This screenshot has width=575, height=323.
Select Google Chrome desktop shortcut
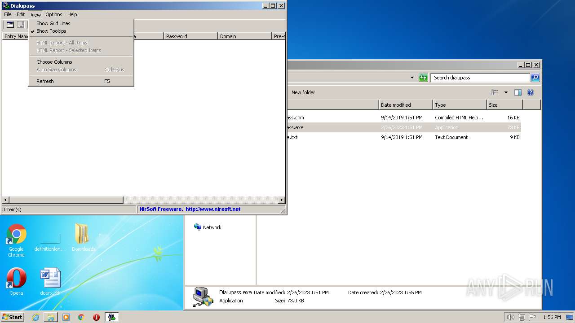click(16, 241)
